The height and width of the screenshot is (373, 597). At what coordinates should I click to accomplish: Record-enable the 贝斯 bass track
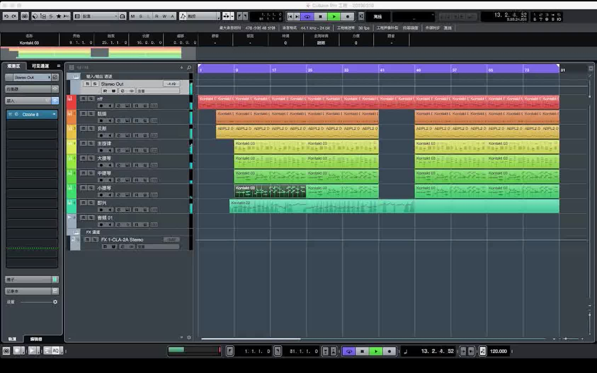101,135
